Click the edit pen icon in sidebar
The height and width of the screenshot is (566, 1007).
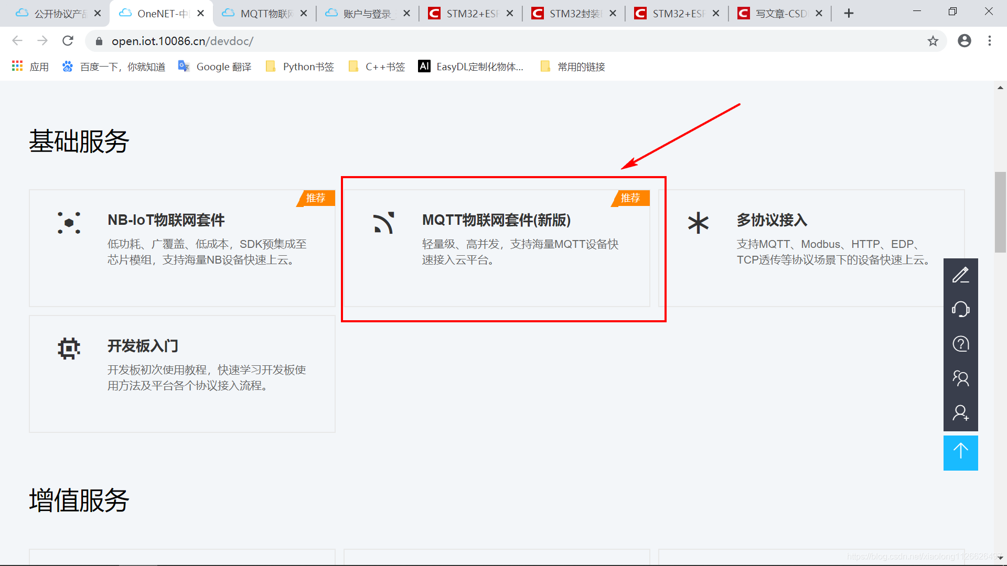coord(961,275)
